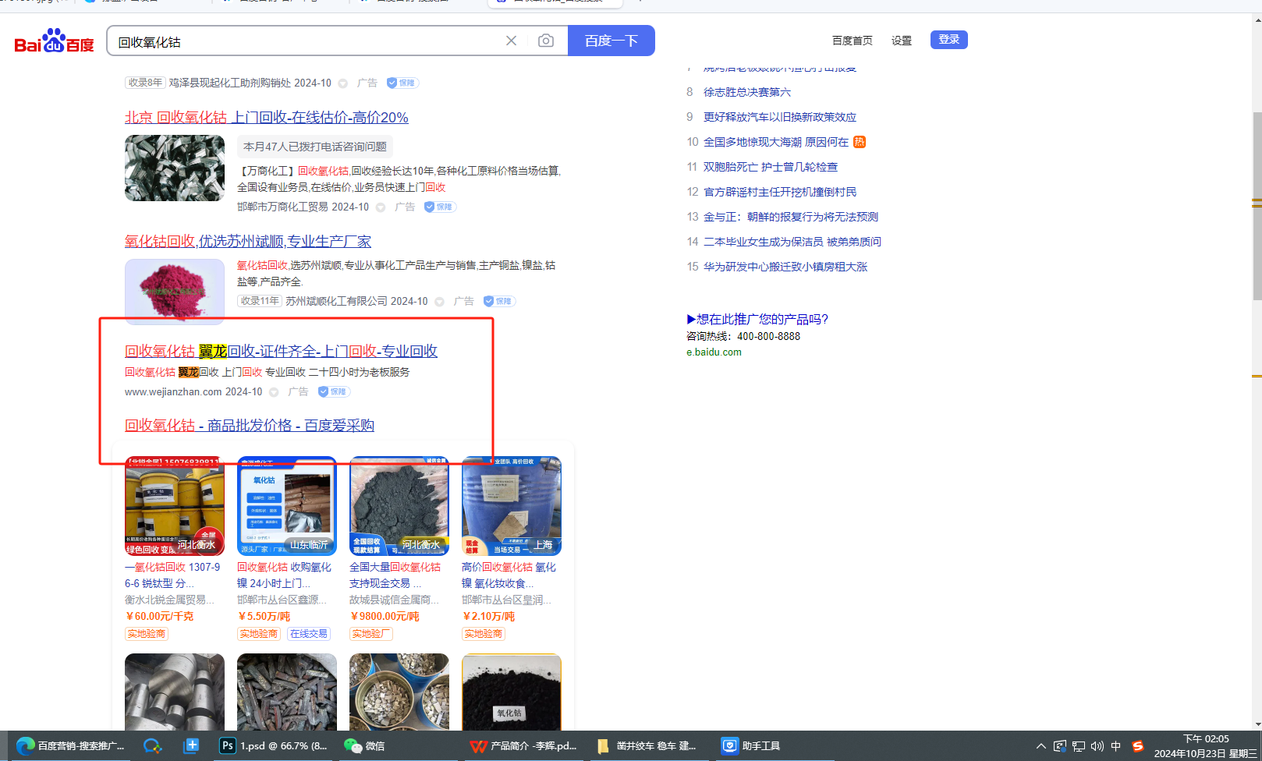Click the Sogou input method tray icon
This screenshot has height=761, width=1262.
pyautogui.click(x=1138, y=746)
